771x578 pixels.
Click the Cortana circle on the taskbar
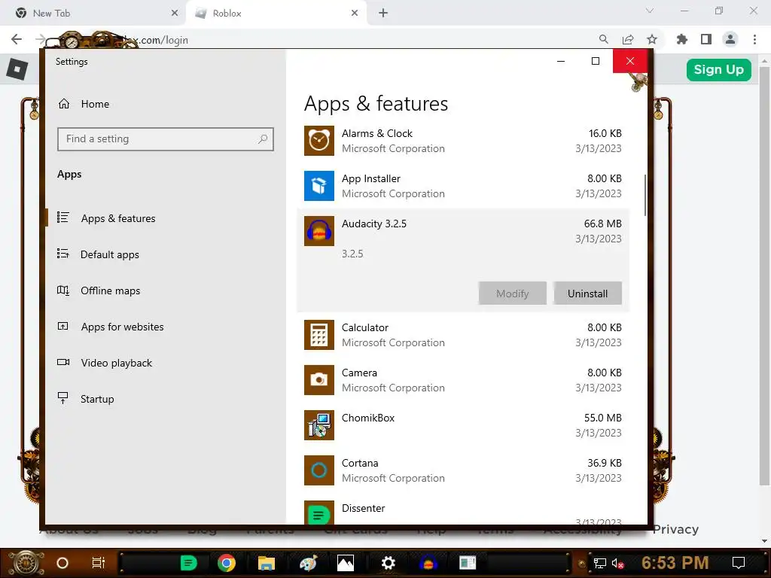(x=62, y=563)
